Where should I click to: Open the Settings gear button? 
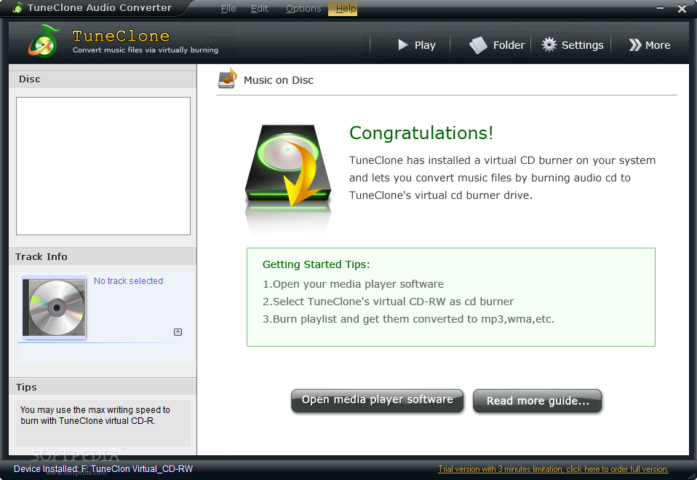point(573,45)
